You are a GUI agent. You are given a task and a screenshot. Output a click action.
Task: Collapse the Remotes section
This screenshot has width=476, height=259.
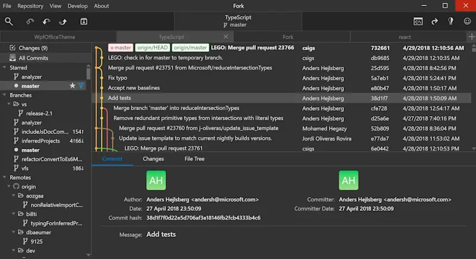(x=5, y=177)
